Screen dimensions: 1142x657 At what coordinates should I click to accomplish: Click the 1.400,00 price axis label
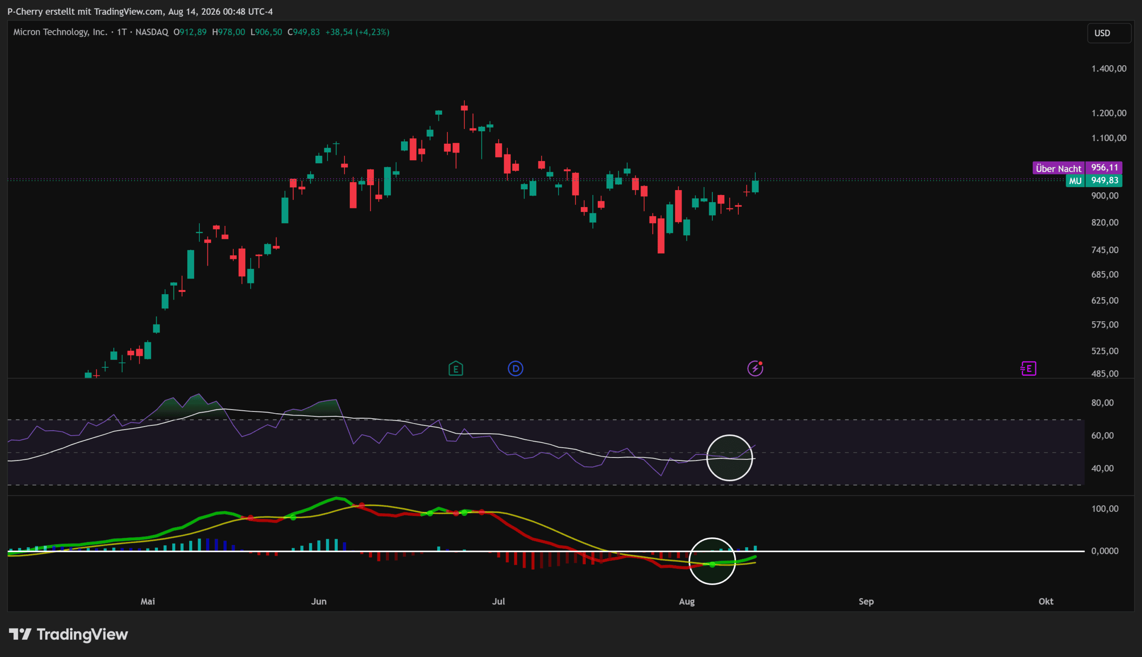(1109, 69)
